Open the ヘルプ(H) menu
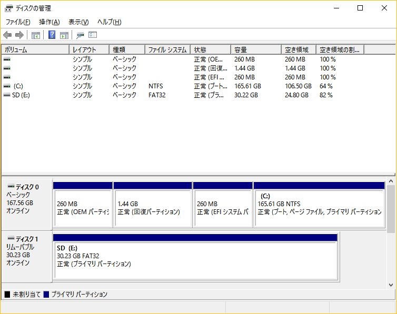The height and width of the screenshot is (314, 397). click(x=110, y=22)
